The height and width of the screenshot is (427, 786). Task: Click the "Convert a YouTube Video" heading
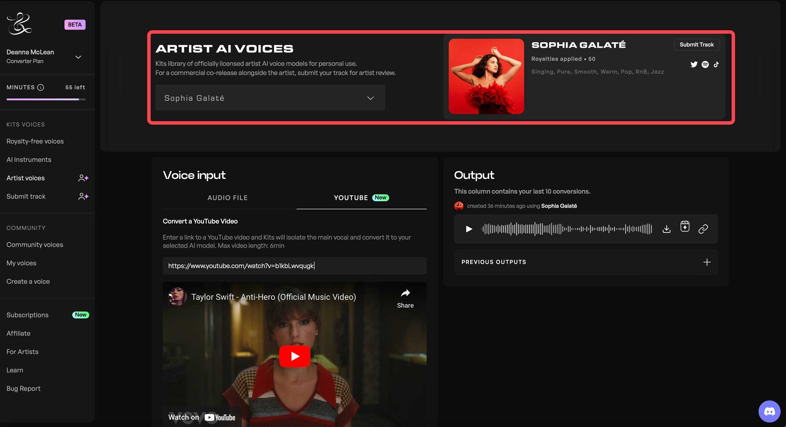(200, 221)
